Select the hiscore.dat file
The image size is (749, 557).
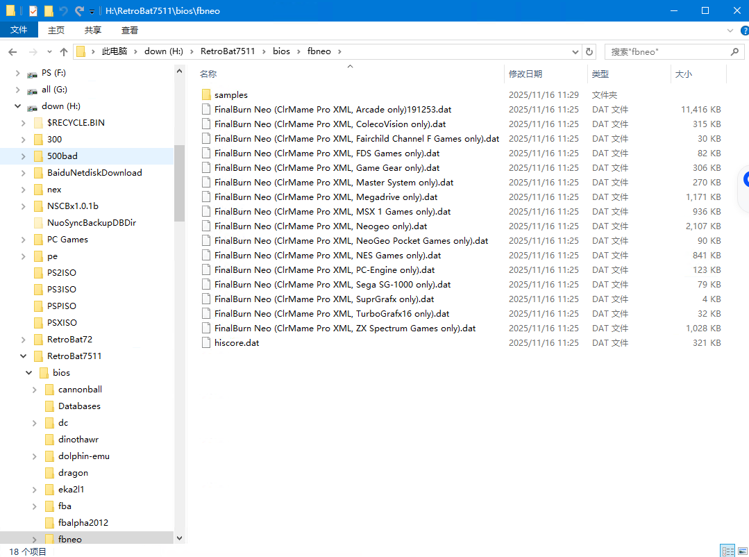click(237, 343)
